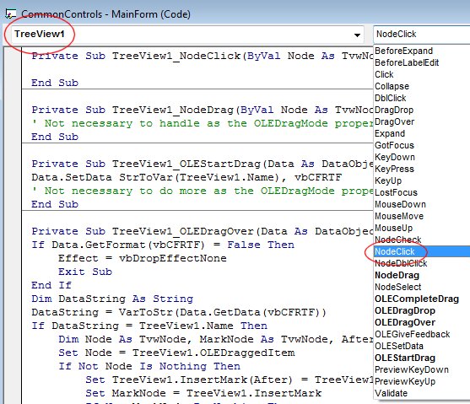Viewport: 470px width, 404px height.
Task: Pick Validate from the event list
Action: pos(391,393)
